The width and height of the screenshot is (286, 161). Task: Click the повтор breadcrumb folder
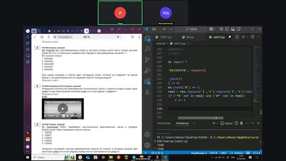click(161, 43)
